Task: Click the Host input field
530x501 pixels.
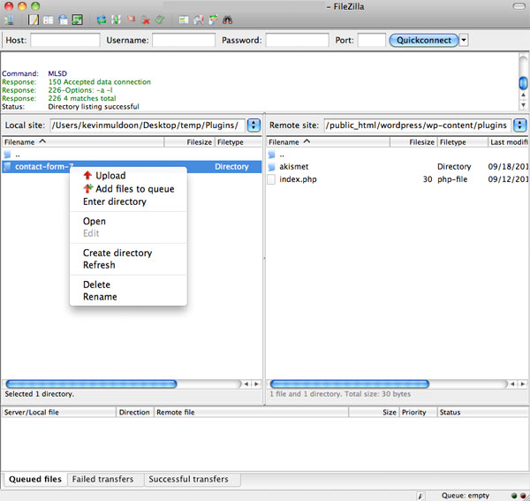Action: (65, 40)
